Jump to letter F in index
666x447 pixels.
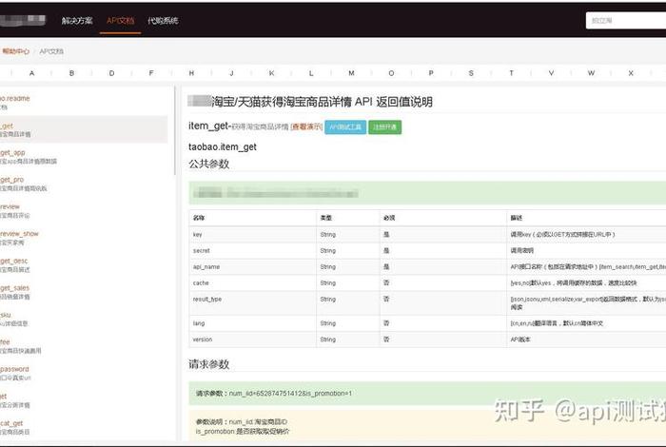[x=151, y=73]
